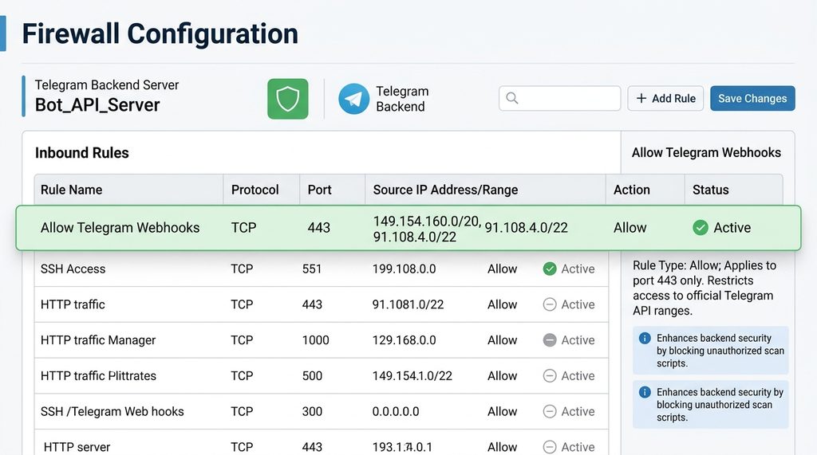Viewport: 817px width, 455px height.
Task: Click the magnifier icon in the search box
Action: 512,98
